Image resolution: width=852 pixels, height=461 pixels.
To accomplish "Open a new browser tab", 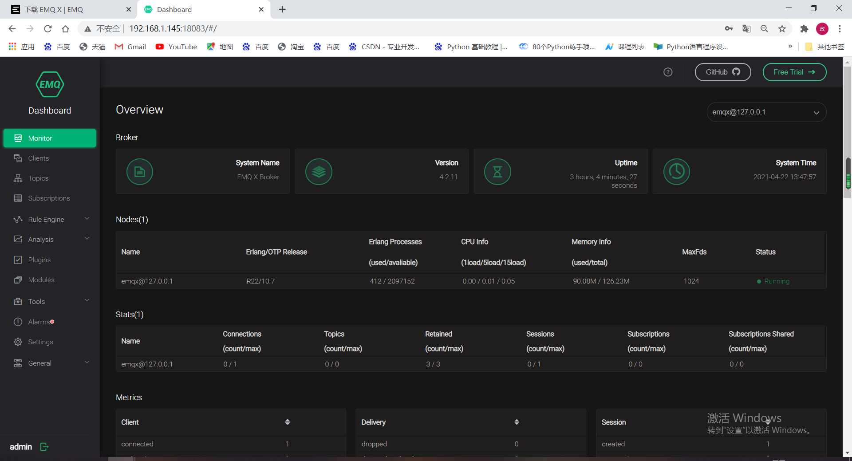I will (282, 9).
